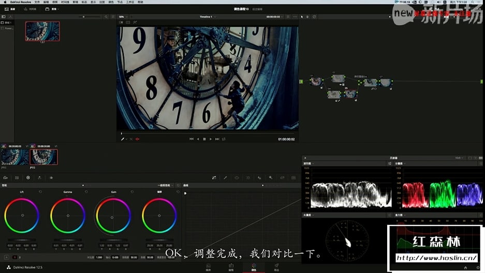Screen dimensions: 485x273
Task: Switch to the Color page tab
Action: tap(254, 267)
